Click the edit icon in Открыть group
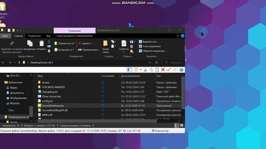This screenshot has width=266, height=149. coord(132,46)
